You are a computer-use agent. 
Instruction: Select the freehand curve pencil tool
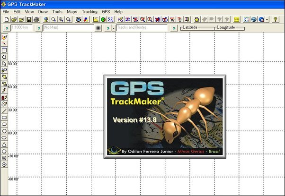click(4, 104)
